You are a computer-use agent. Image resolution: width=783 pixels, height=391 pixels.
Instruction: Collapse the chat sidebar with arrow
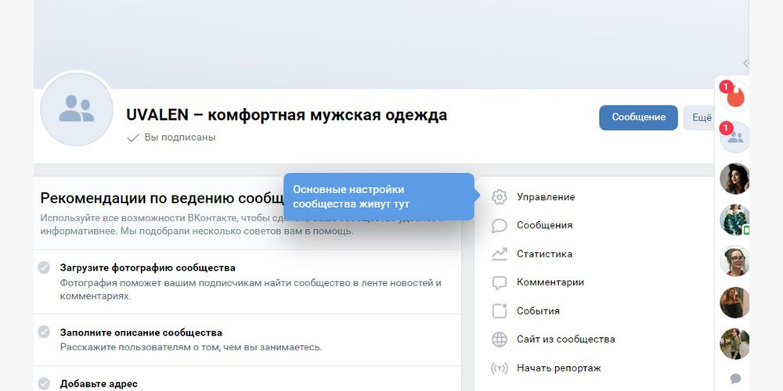(746, 63)
